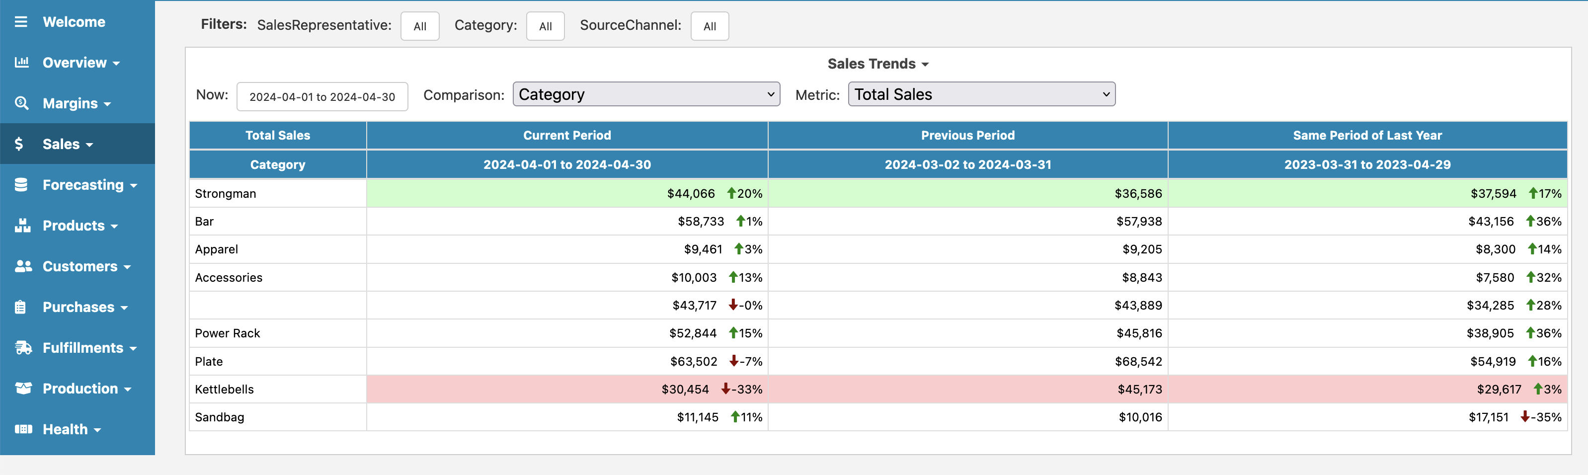This screenshot has width=1588, height=475.
Task: Click the Category All filter button
Action: (x=545, y=26)
